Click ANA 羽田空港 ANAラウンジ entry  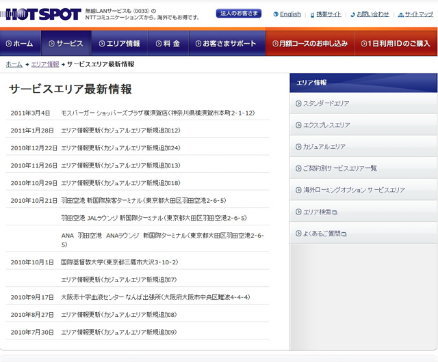[162, 240]
